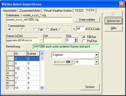Click the ASCII-Code field showing 44
This screenshot has width=126, height=96.
pos(80,29)
